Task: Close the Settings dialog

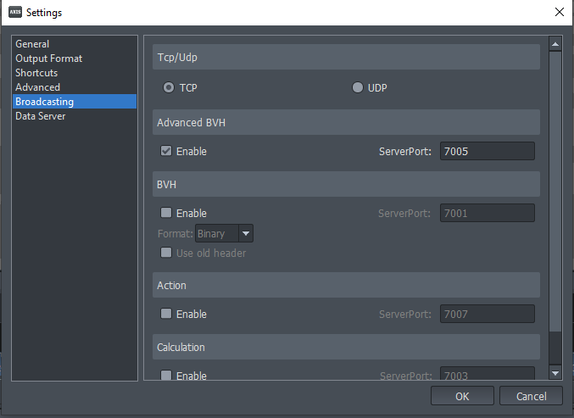Action: [x=559, y=12]
